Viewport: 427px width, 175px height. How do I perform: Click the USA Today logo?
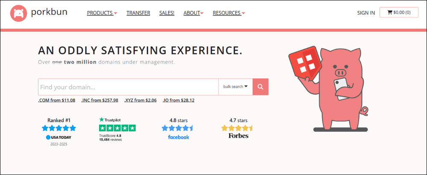[58, 137]
